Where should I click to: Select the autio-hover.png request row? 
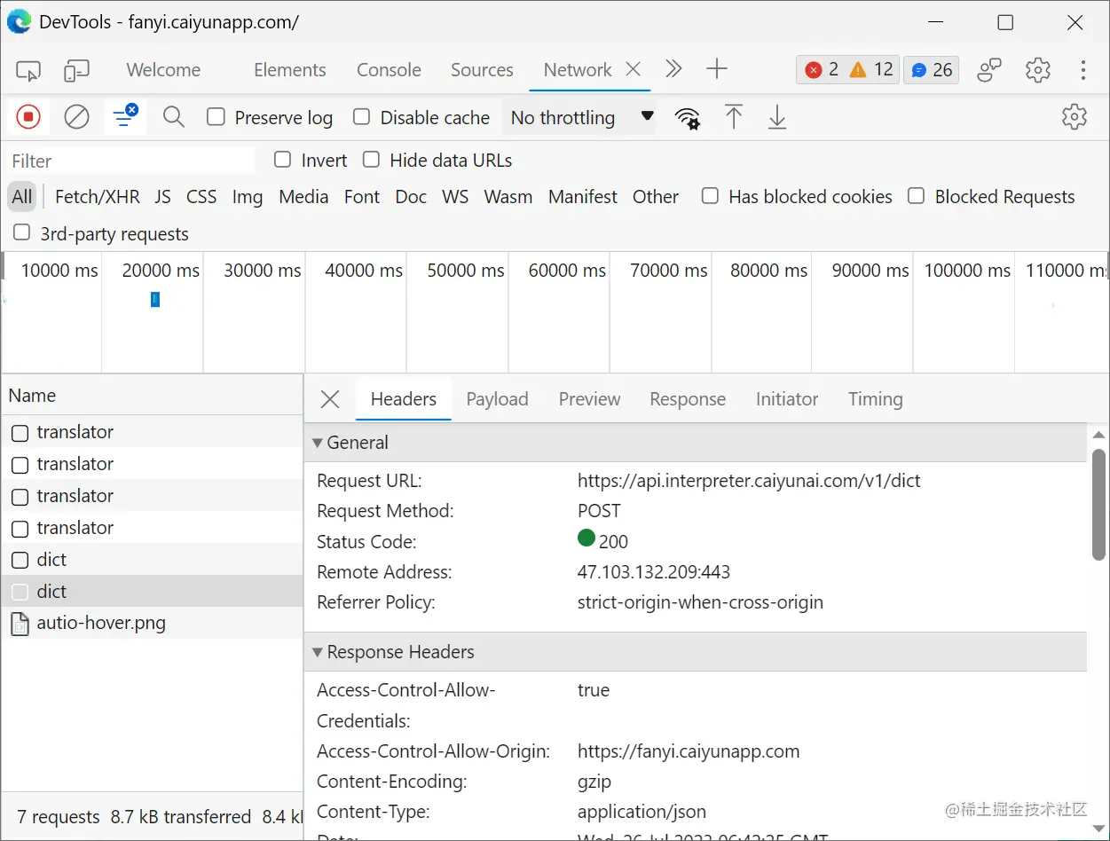tap(152, 624)
